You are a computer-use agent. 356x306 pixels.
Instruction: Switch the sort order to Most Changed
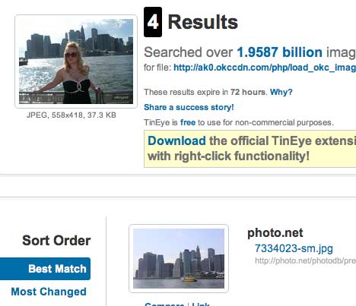pyautogui.click(x=49, y=292)
